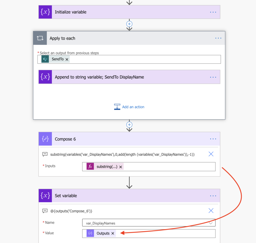Viewport: 256px width, 243px height.
Task: Click the fx icon on the substring token
Action: pyautogui.click(x=90, y=166)
